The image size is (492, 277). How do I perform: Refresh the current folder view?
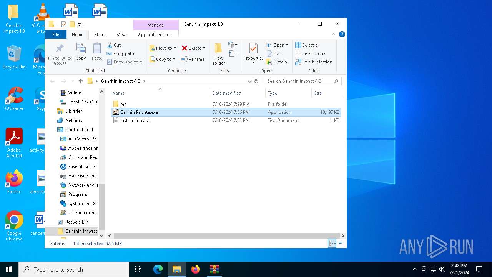click(256, 81)
